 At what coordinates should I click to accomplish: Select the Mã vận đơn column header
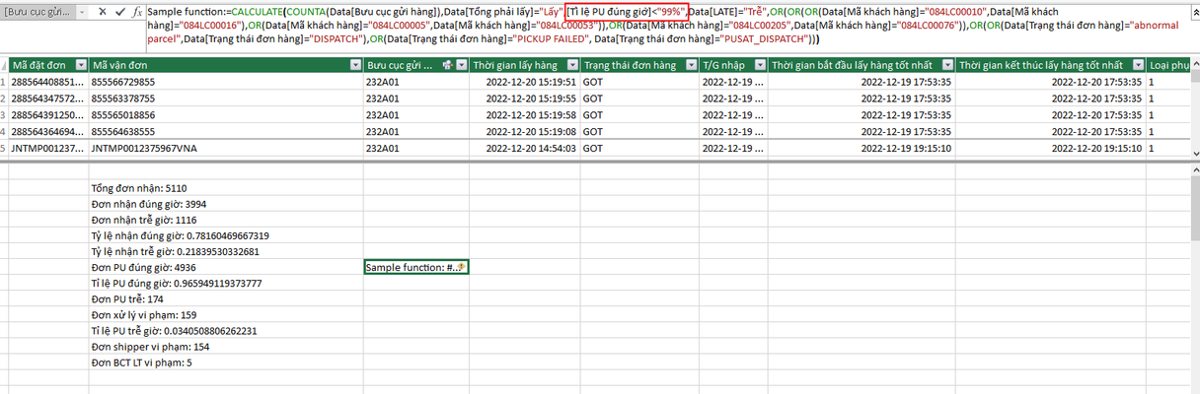(224, 65)
